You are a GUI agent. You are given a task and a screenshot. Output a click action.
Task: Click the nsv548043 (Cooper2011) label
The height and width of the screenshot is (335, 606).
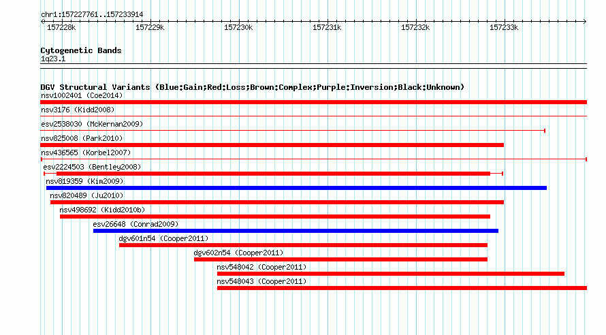tap(261, 281)
